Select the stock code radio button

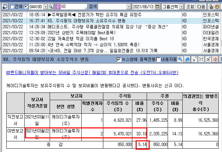(x=26, y=7)
